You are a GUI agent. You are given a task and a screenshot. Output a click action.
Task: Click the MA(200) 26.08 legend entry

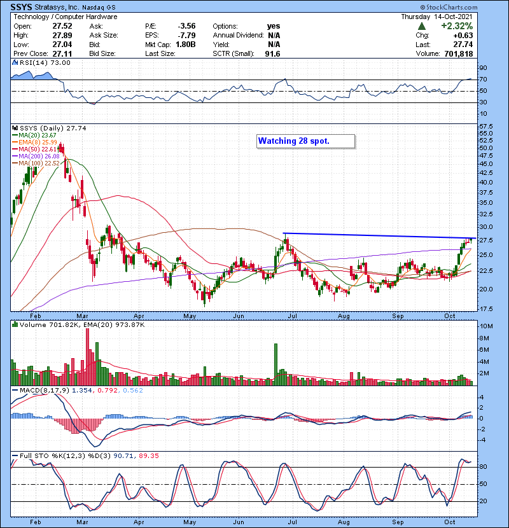click(x=36, y=156)
